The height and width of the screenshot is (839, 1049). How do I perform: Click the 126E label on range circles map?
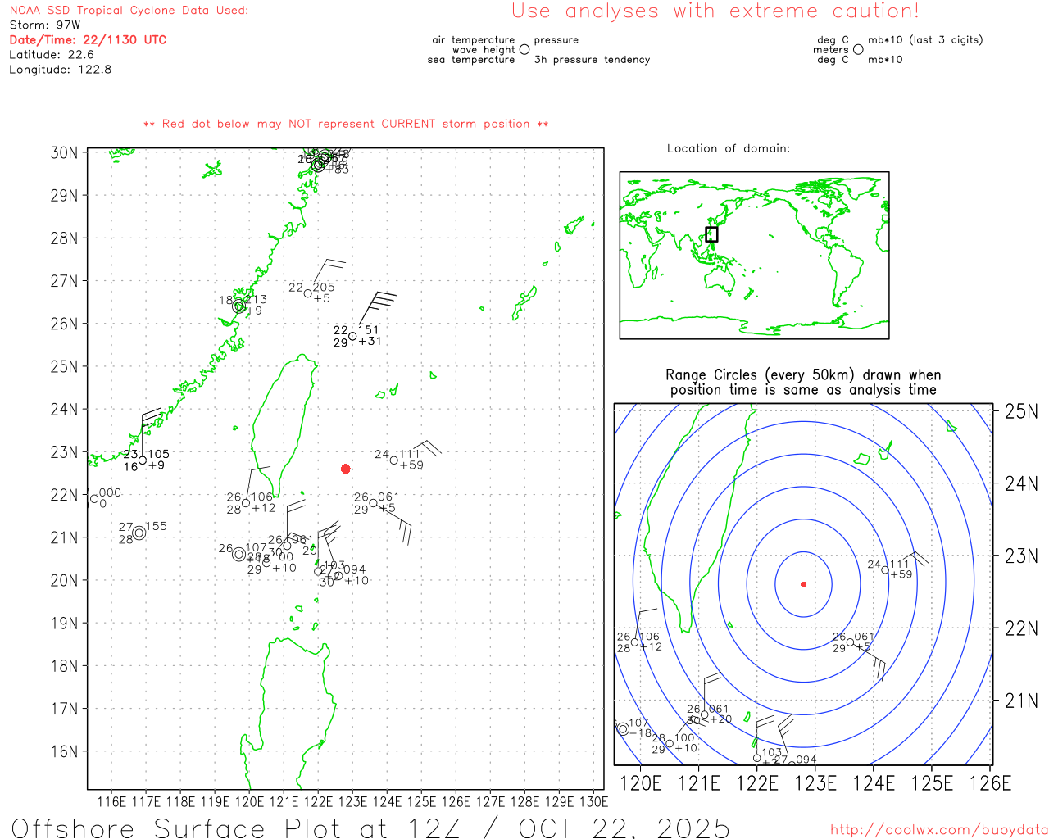(x=991, y=783)
